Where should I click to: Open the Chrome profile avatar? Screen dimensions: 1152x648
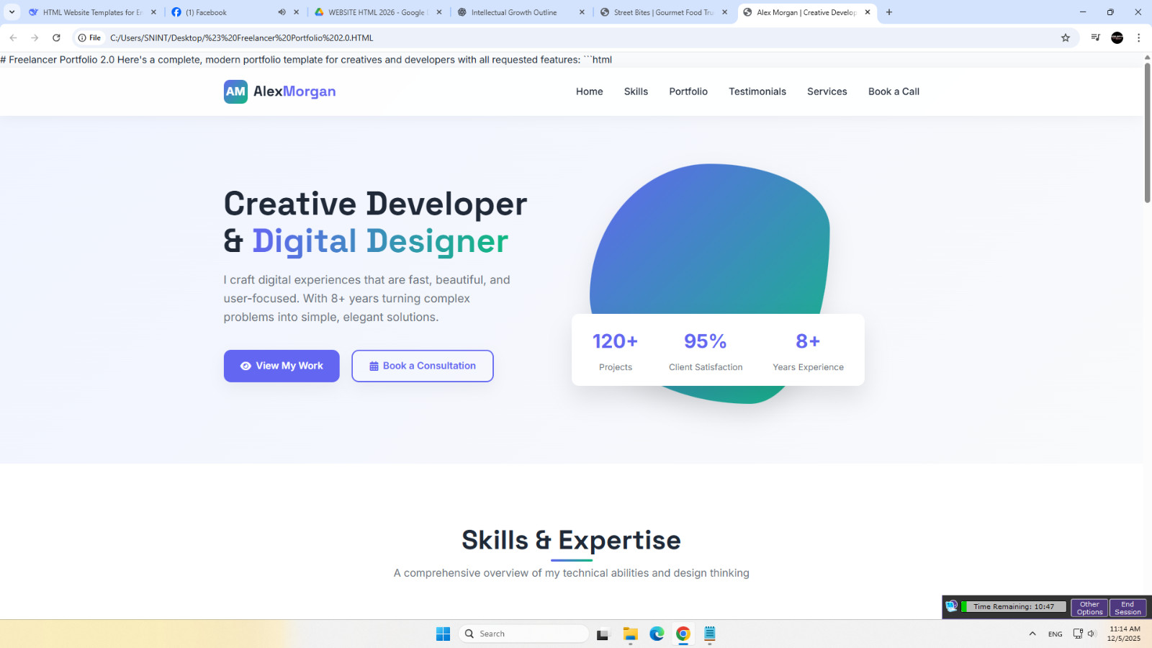point(1117,37)
